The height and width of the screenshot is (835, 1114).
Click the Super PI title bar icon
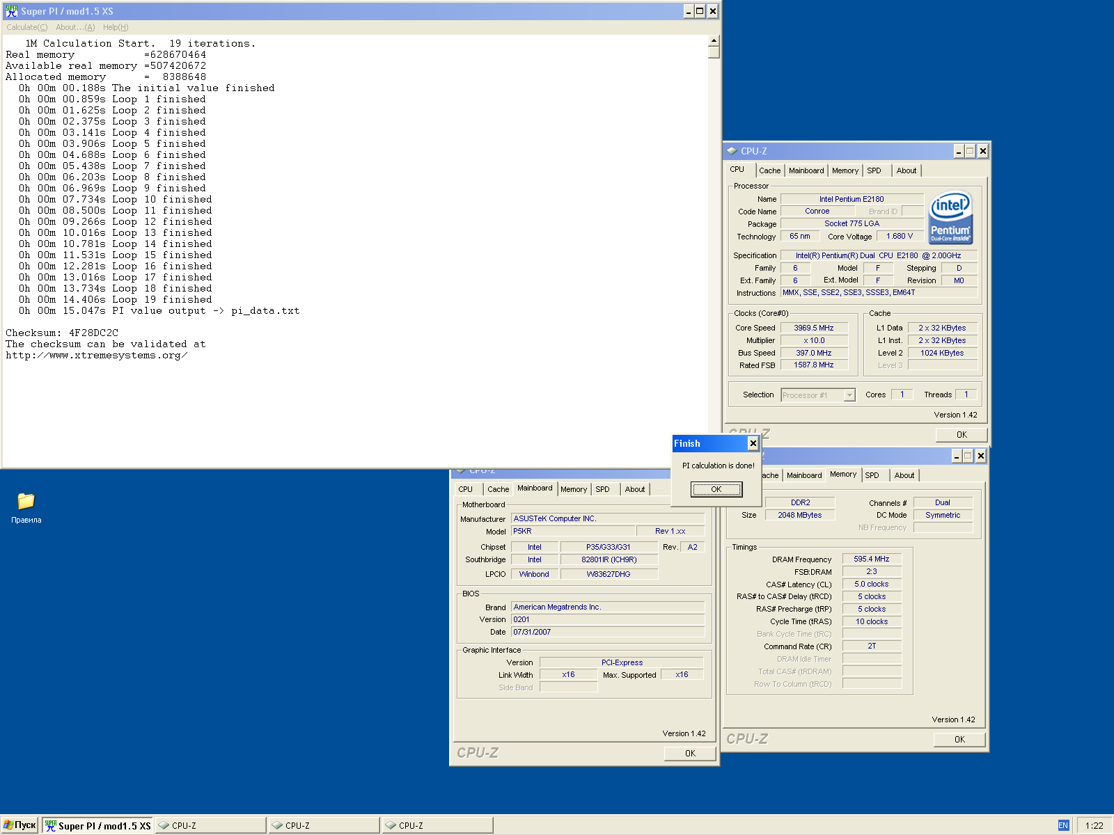coord(12,11)
